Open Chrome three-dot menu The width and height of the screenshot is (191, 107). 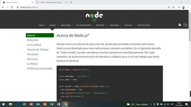(188, 7)
